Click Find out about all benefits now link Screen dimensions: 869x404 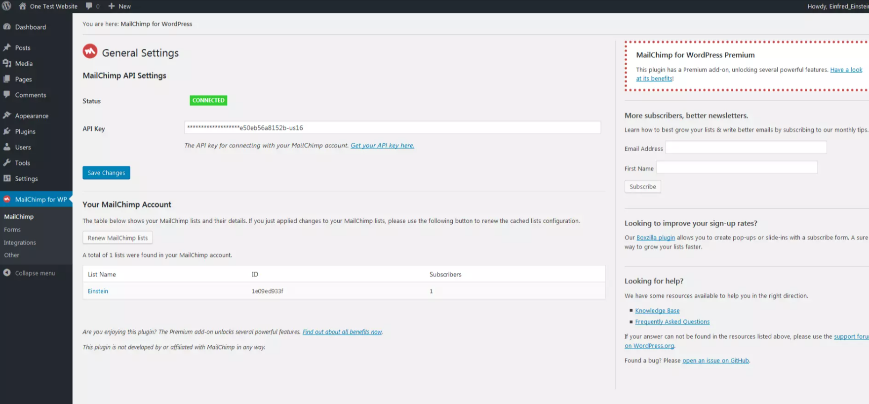(x=342, y=332)
